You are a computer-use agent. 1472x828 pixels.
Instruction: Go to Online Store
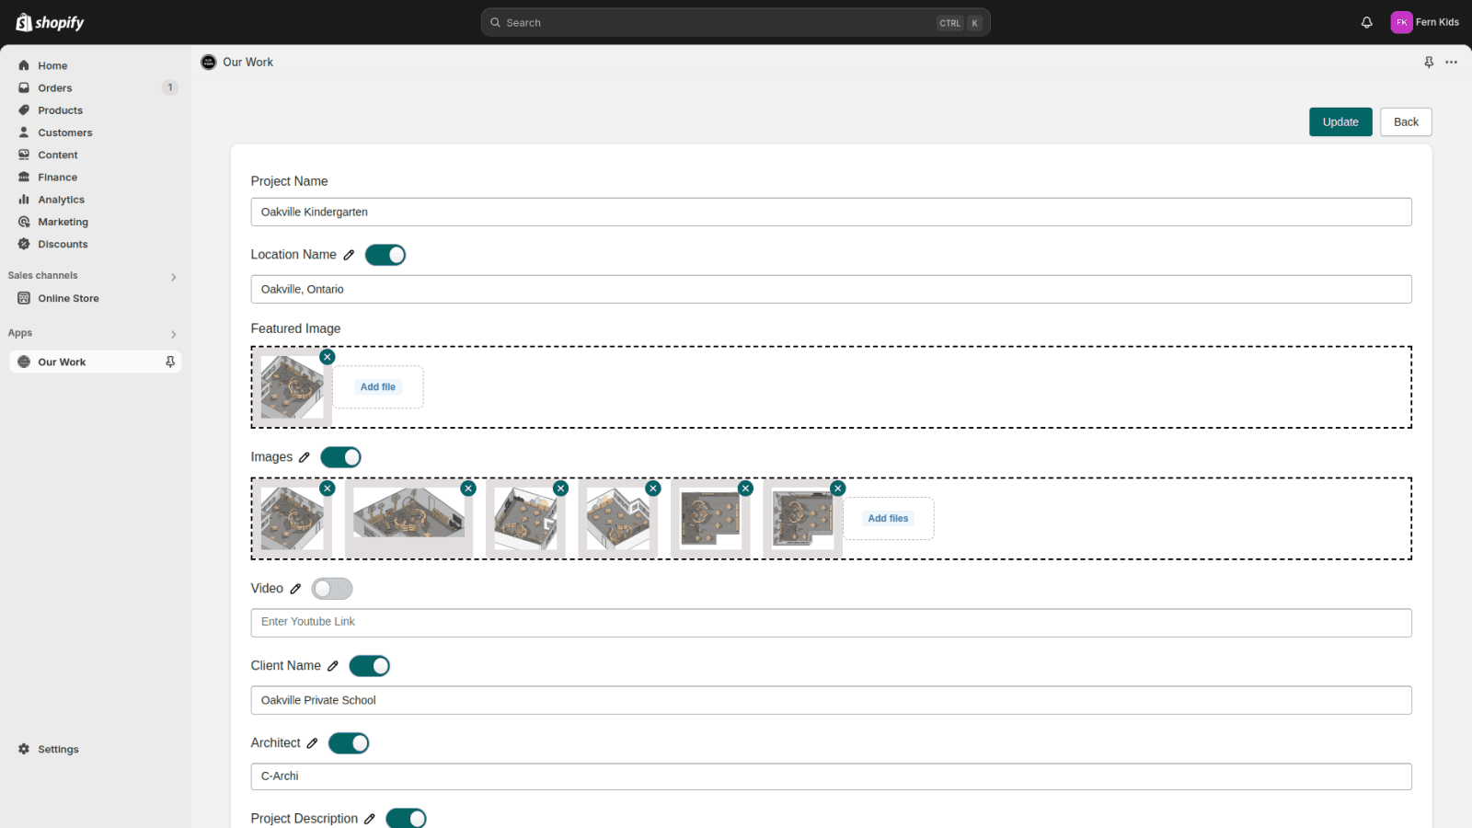(x=67, y=297)
